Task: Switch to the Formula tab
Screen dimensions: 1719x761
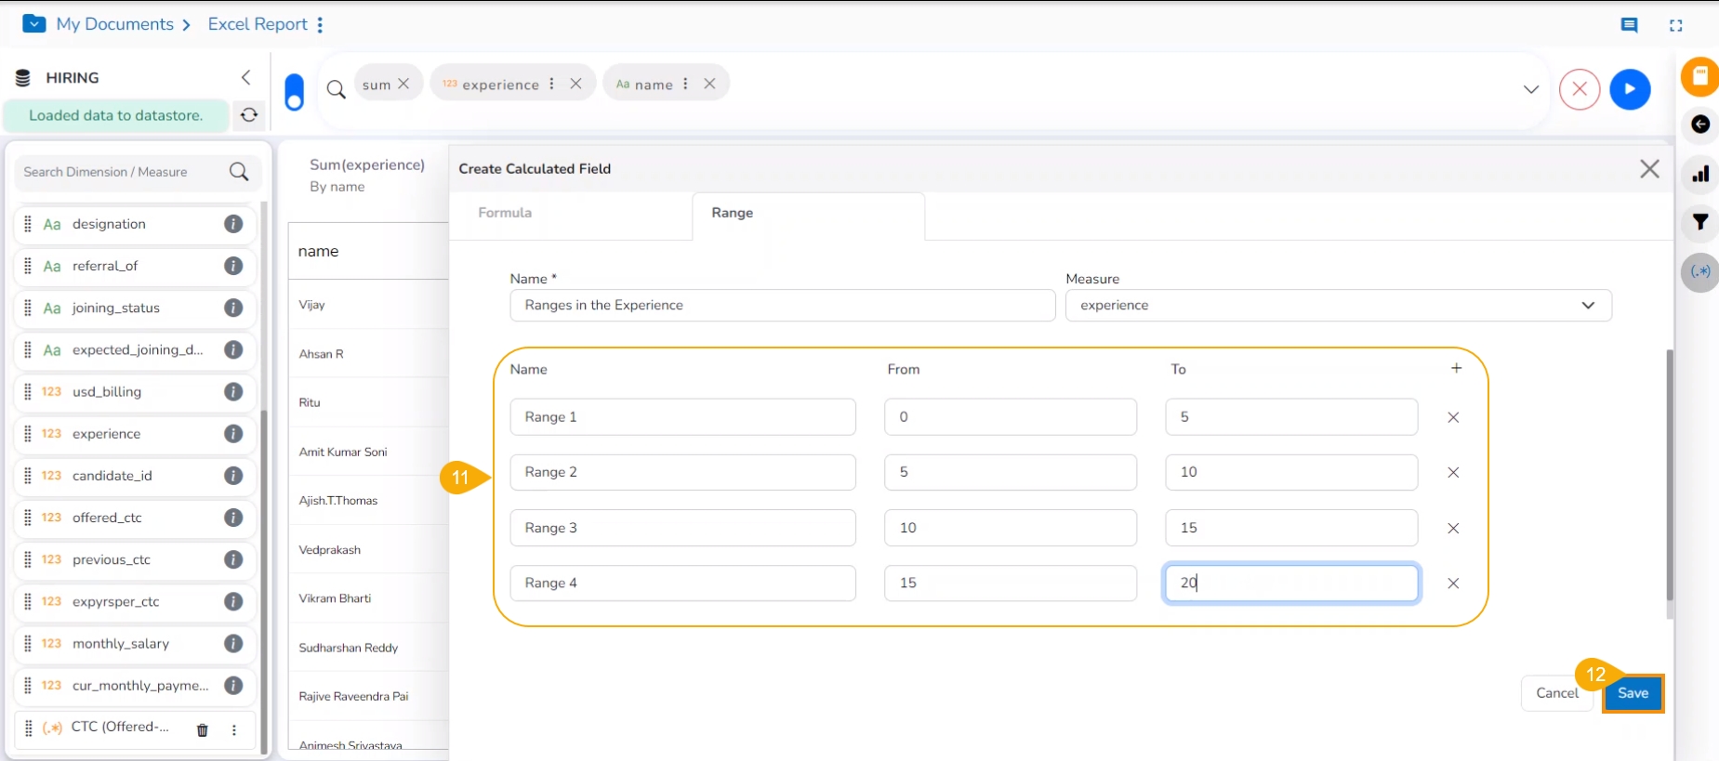Action: coord(505,213)
